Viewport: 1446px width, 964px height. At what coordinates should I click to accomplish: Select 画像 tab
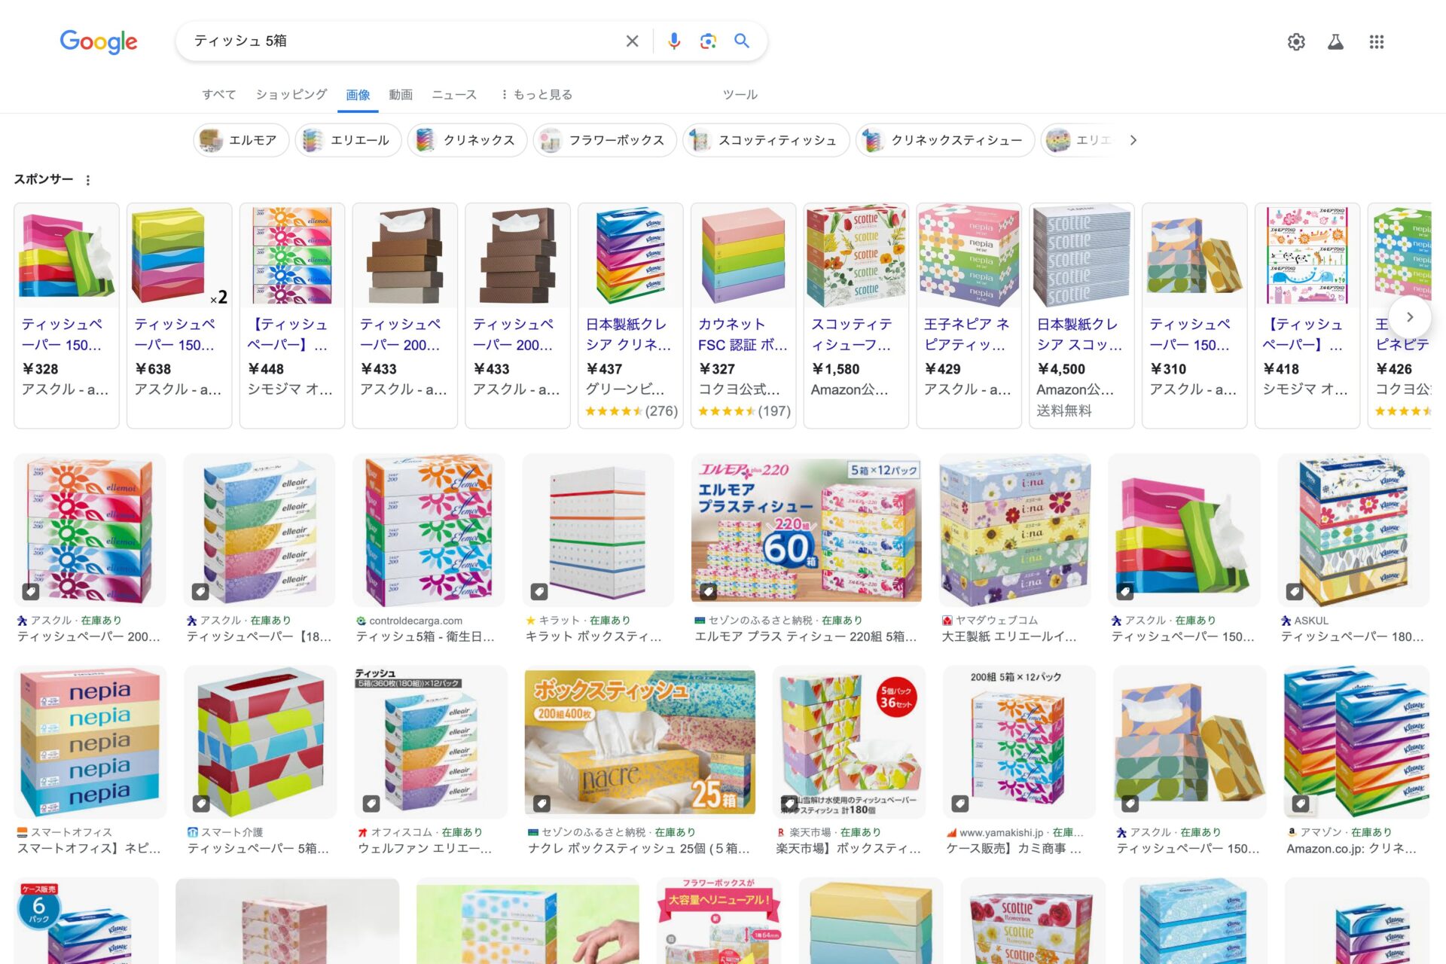click(x=358, y=95)
